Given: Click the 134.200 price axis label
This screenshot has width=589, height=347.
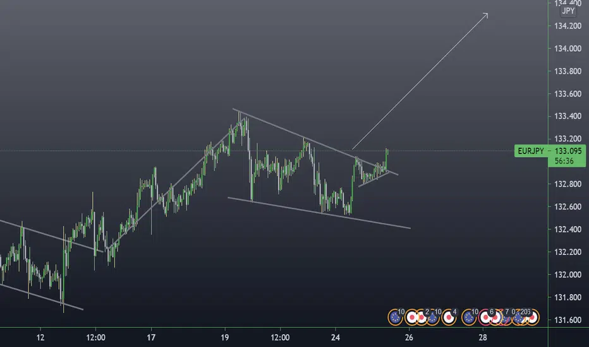Looking at the screenshot, I should (568, 26).
